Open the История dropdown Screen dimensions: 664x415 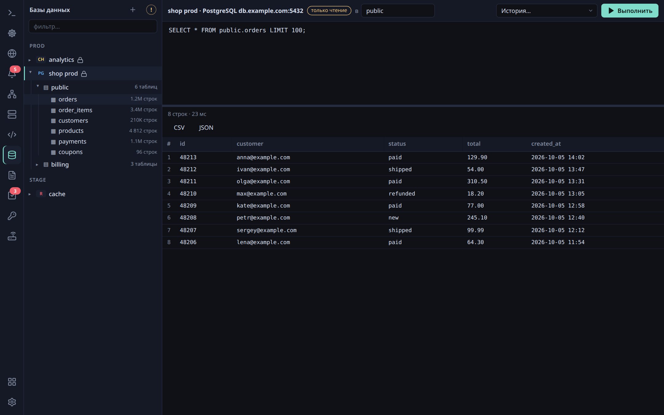click(547, 11)
